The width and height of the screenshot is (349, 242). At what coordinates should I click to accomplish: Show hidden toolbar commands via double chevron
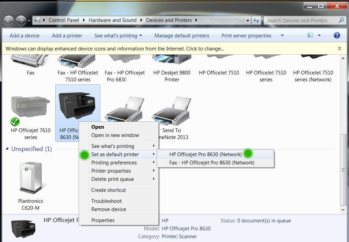click(x=282, y=35)
